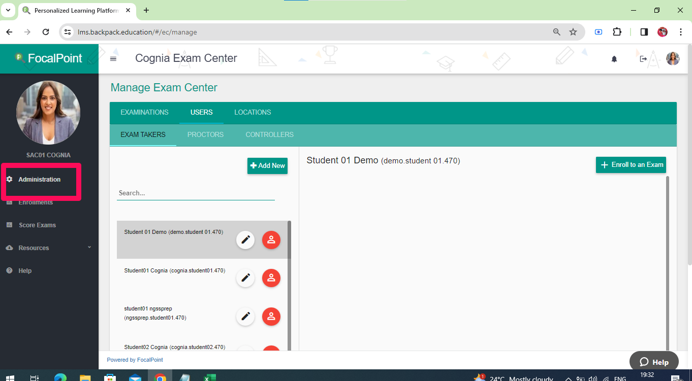Image resolution: width=692 pixels, height=381 pixels.
Task: Close the Personalized Learning Platform tab
Action: click(x=128, y=10)
